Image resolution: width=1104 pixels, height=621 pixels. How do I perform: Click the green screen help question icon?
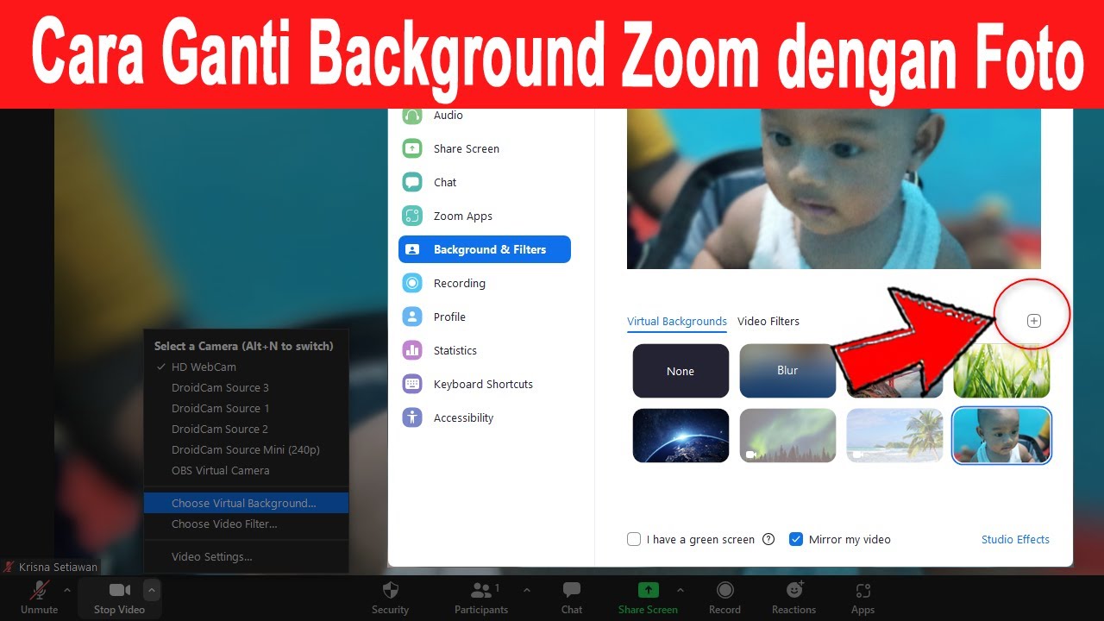pyautogui.click(x=768, y=539)
